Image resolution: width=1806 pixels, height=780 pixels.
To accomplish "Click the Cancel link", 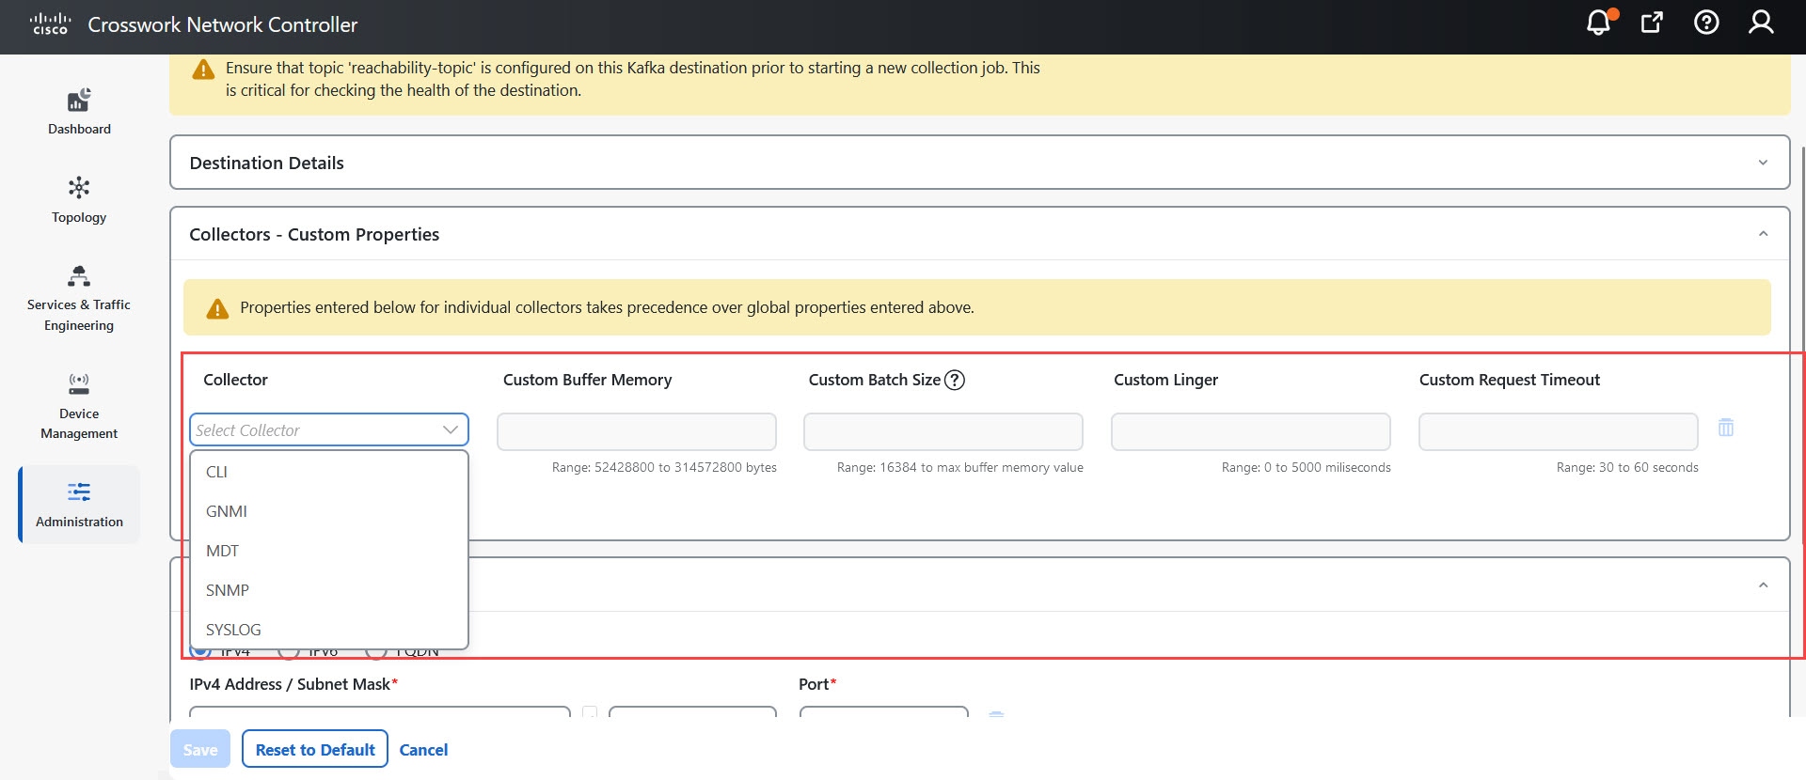I will click(x=423, y=750).
